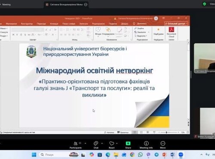
Task: Click the Надбудови add-ins icon
Action: coord(158,31)
